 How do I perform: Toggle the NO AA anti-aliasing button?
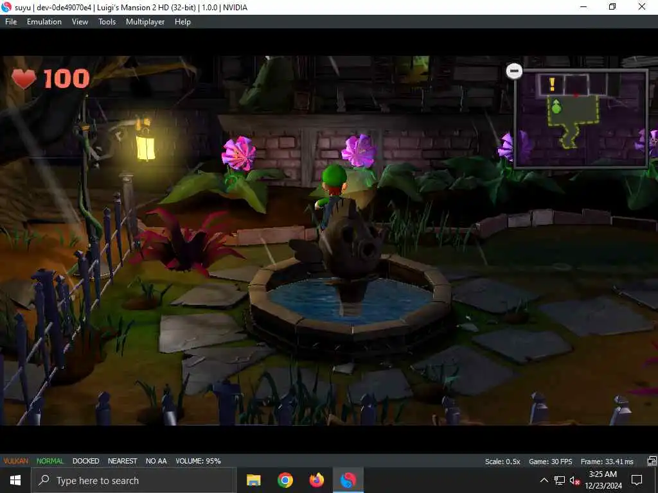click(156, 461)
